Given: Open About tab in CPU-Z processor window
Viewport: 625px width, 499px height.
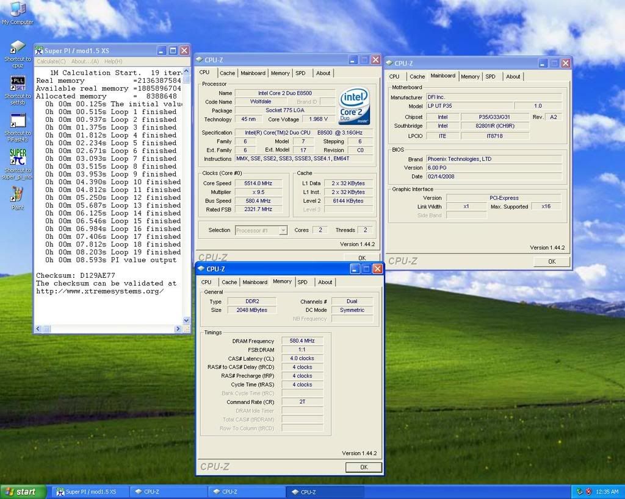Looking at the screenshot, I should (x=323, y=73).
